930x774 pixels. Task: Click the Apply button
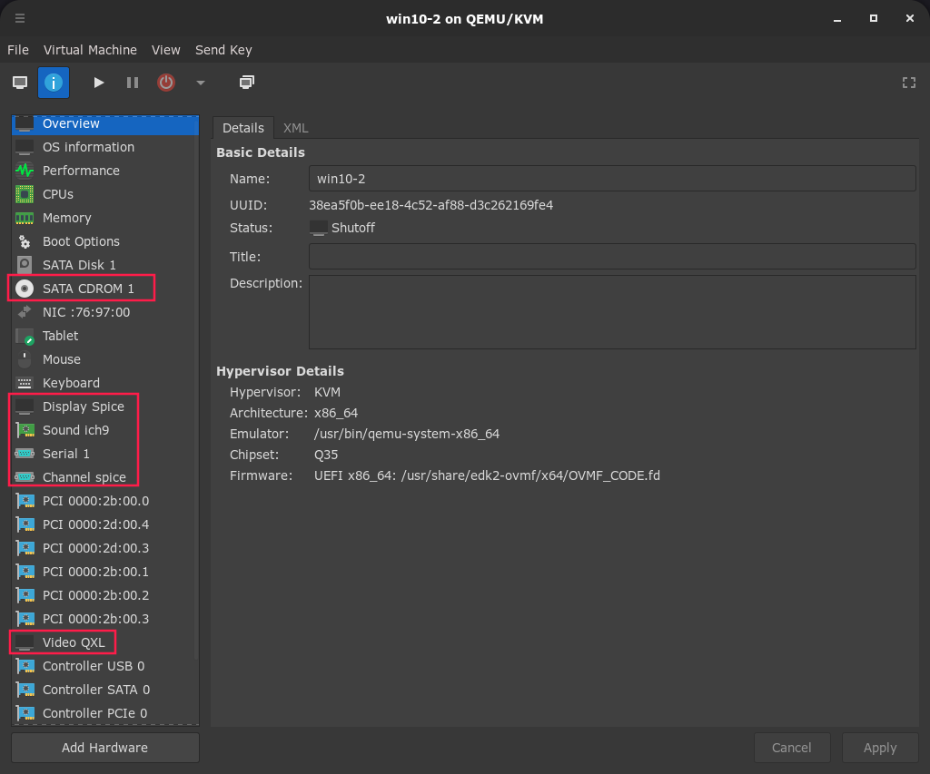tap(879, 748)
